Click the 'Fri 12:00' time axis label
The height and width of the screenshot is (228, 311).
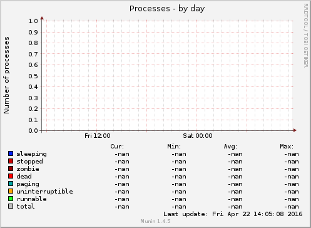(98, 136)
